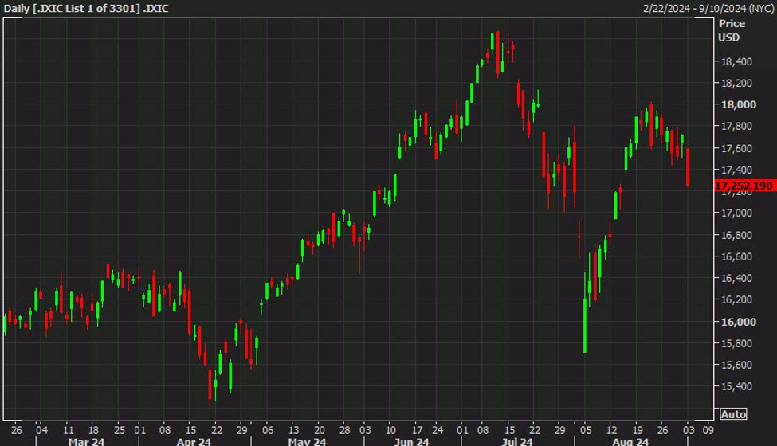Click the Daily .IXIC chart title
Screen dimensions: 777x446
click(x=88, y=8)
